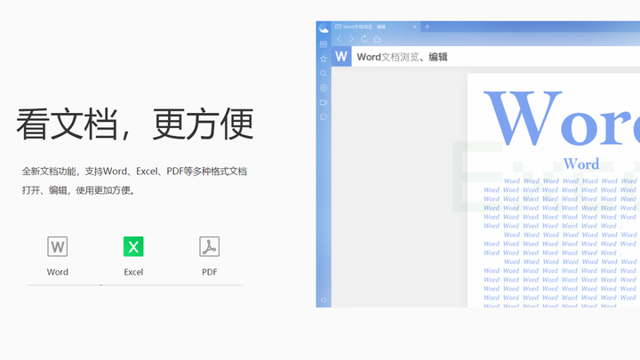Select the PDF format icon
The height and width of the screenshot is (360, 640).
(210, 246)
